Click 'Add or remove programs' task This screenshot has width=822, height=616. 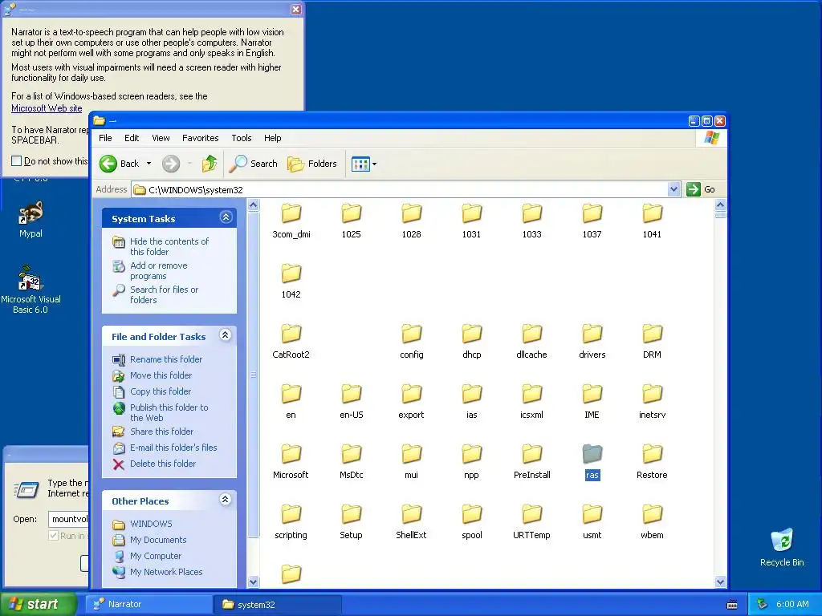(158, 270)
